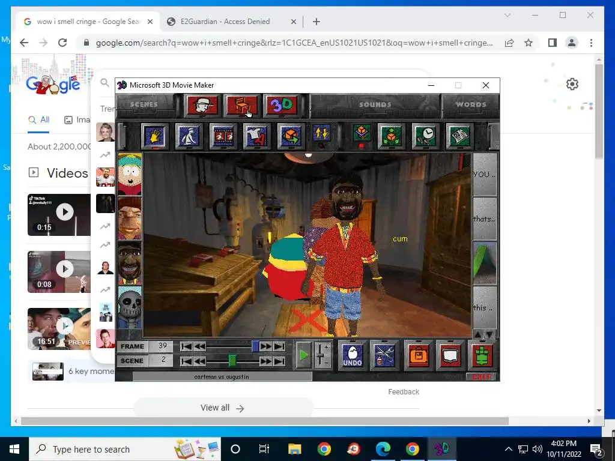Play the movie with the green play button
This screenshot has height=461, width=615.
point(303,355)
